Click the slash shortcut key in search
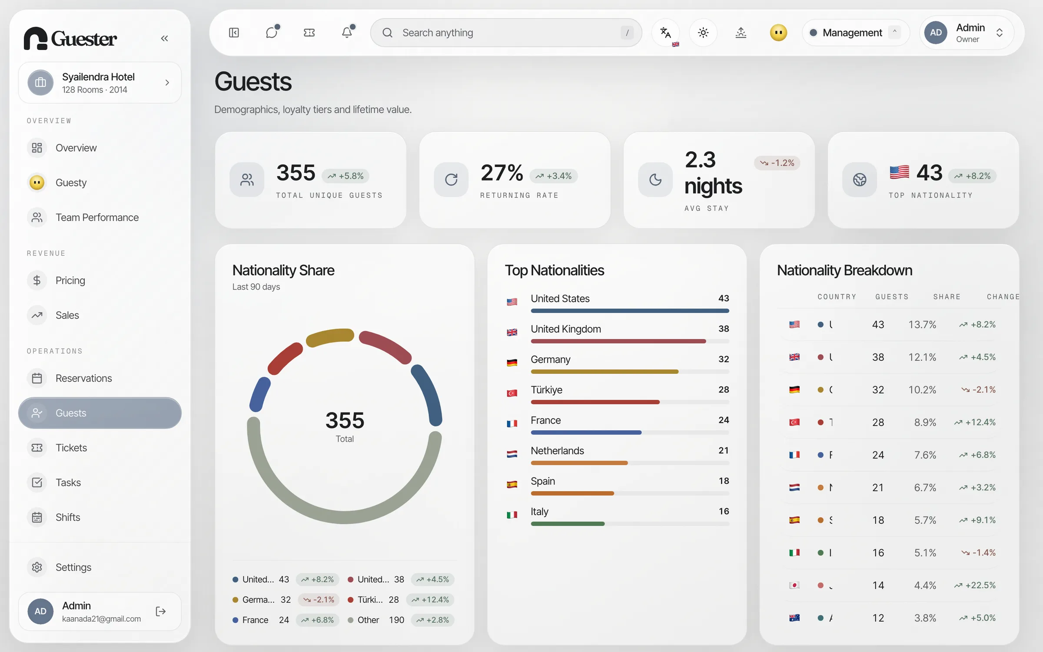This screenshot has width=1043, height=652. pos(627,33)
